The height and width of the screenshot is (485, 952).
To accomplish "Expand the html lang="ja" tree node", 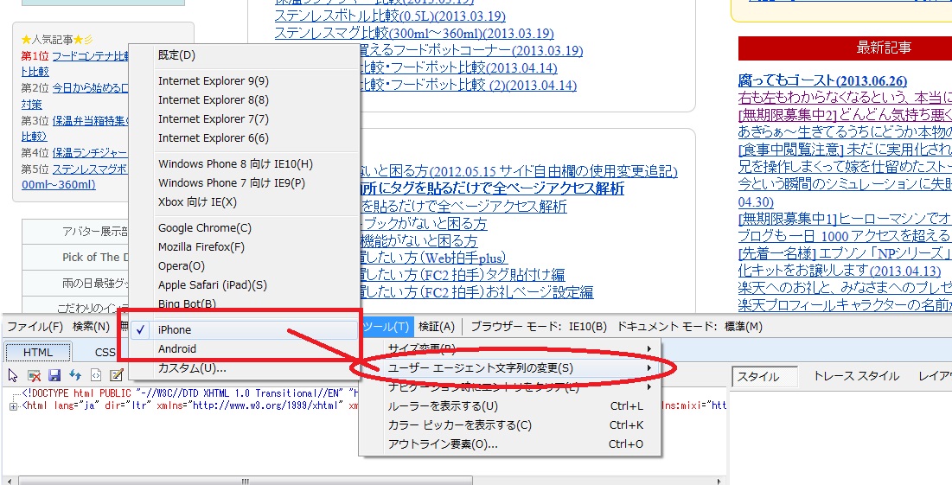I will pos(15,405).
